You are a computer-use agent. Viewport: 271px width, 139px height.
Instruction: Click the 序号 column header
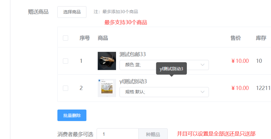point(85,38)
